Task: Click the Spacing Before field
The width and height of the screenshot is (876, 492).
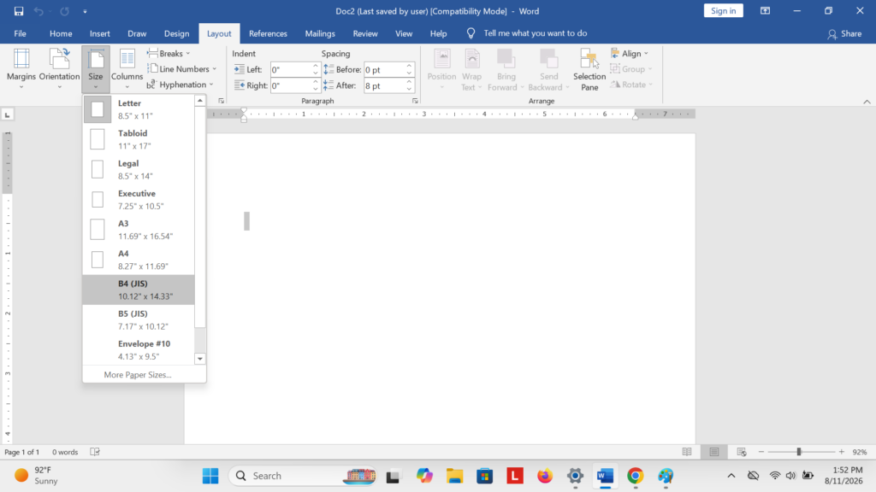Action: [384, 70]
